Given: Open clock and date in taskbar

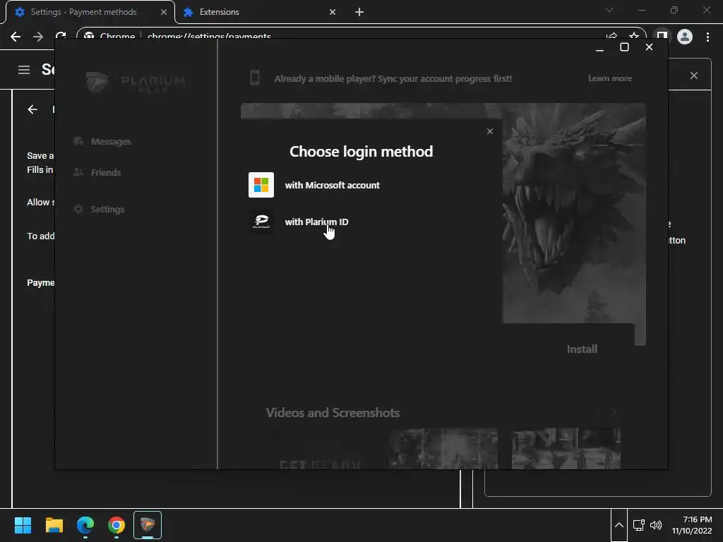Looking at the screenshot, I should pyautogui.click(x=692, y=525).
